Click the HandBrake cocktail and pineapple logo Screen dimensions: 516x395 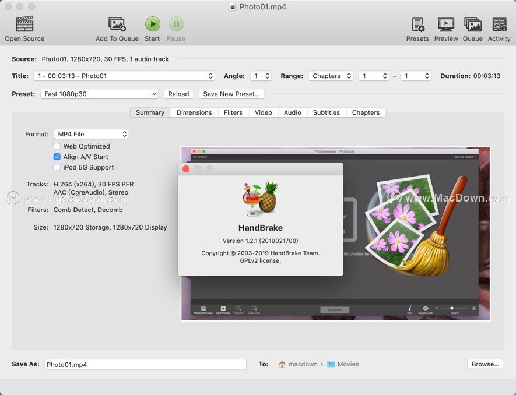(x=260, y=199)
